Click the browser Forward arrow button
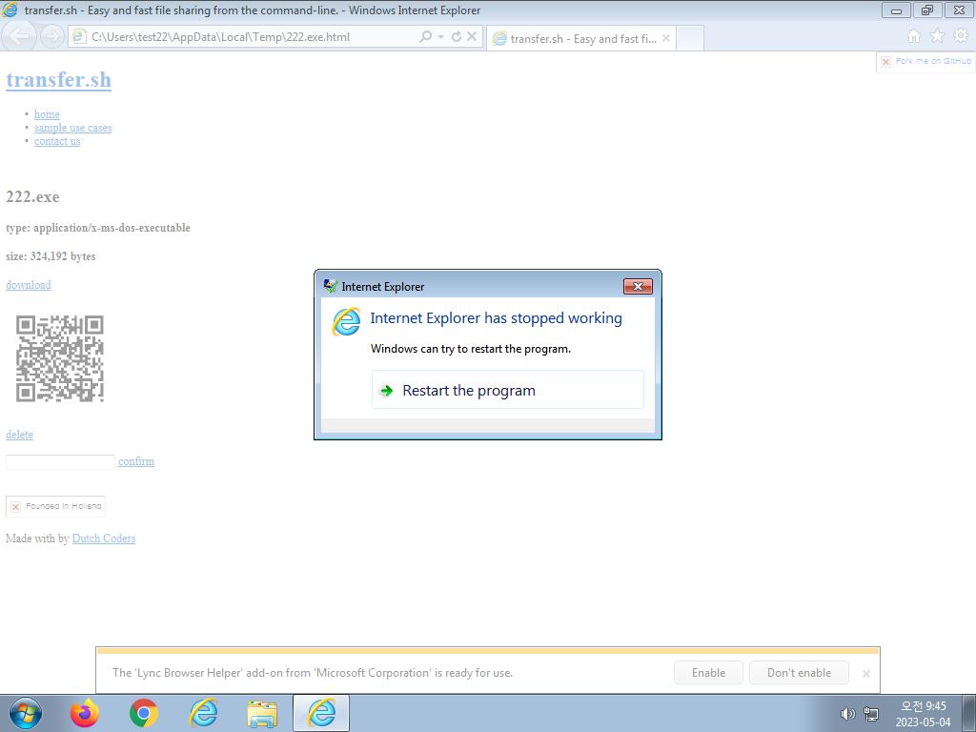 [x=51, y=37]
